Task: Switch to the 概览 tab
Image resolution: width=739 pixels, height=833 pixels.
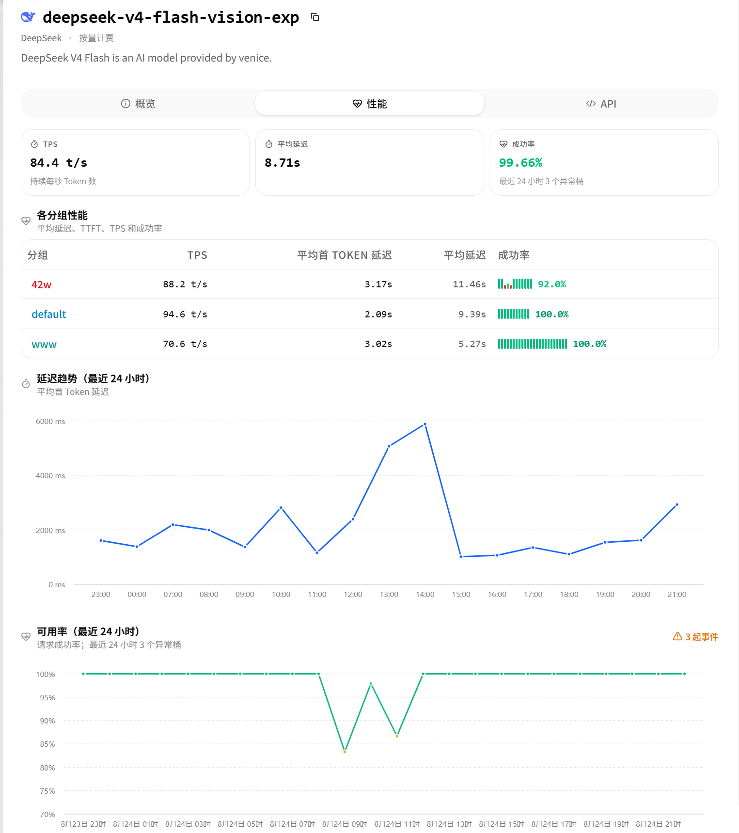Action: click(138, 104)
